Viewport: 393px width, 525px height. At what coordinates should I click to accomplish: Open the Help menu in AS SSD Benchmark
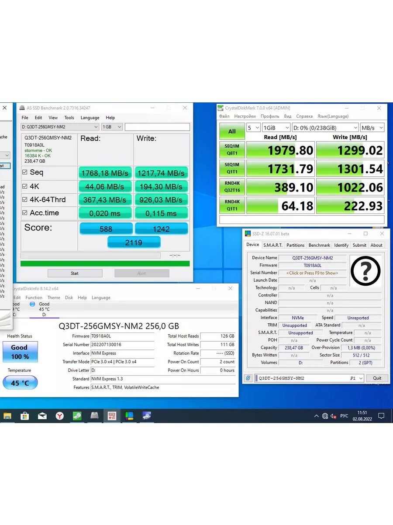110,118
